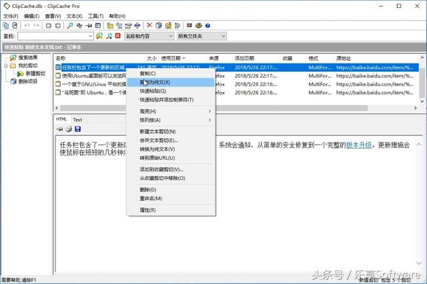Click the 名称 column header
Screen dimensions: 427x284
93,58
